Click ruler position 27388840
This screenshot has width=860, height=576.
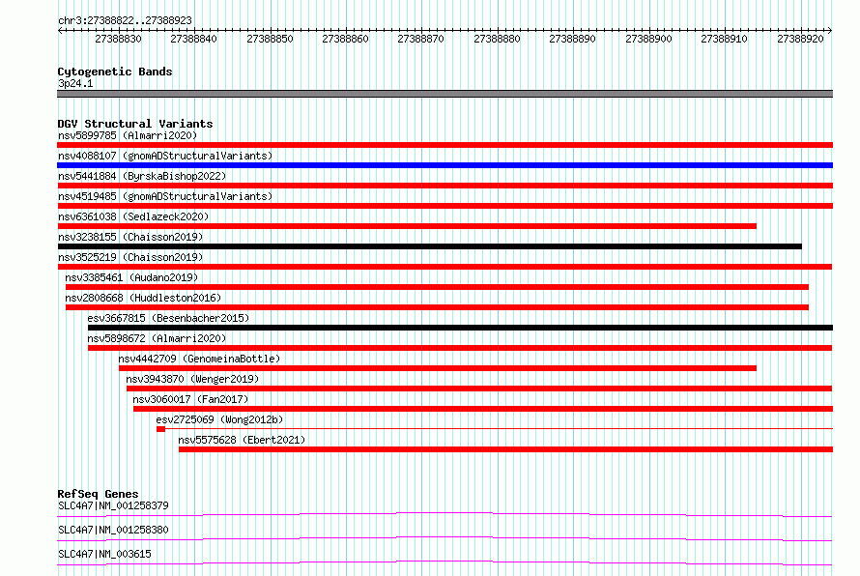[x=193, y=39]
